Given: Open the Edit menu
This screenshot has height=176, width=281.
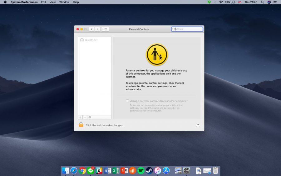Looking at the screenshot, I should coord(43,2).
